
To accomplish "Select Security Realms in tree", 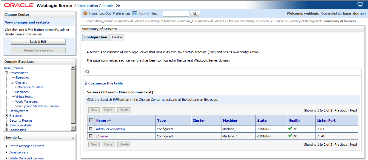I will point(21,120).
